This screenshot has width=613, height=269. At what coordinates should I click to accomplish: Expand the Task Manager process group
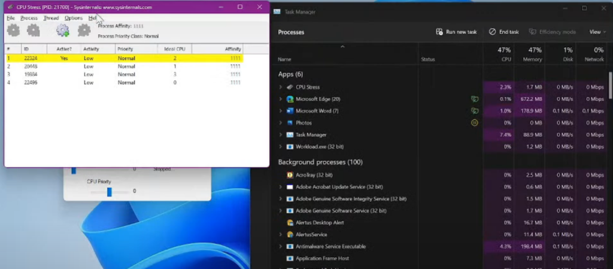(x=280, y=135)
